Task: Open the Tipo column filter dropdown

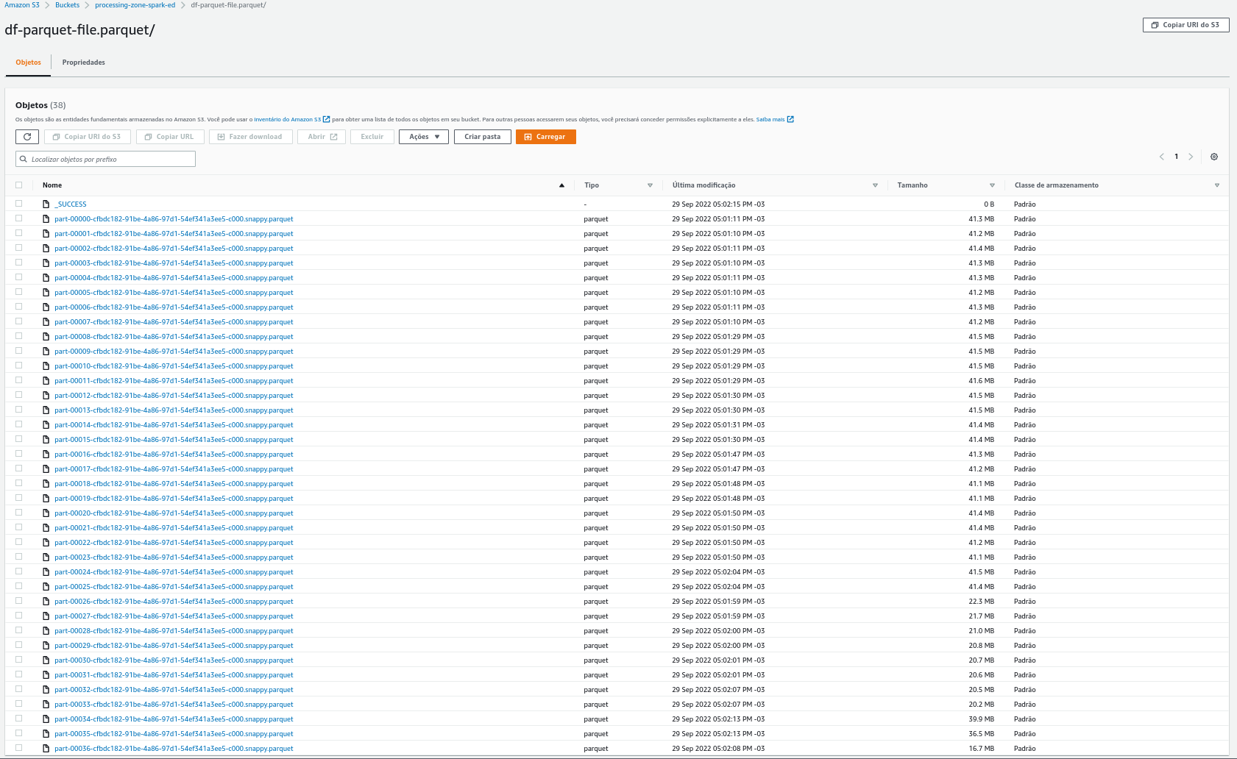Action: point(650,185)
